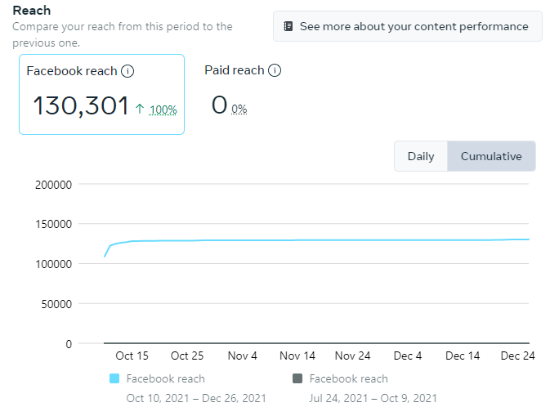This screenshot has width=550, height=416.
Task: Click the blue Facebook reach legend swatch
Action: tap(114, 378)
